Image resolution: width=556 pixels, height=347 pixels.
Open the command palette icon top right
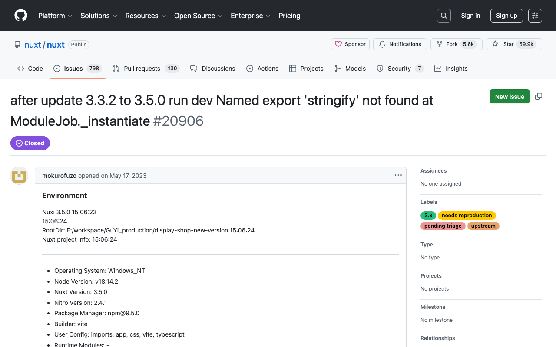click(535, 15)
